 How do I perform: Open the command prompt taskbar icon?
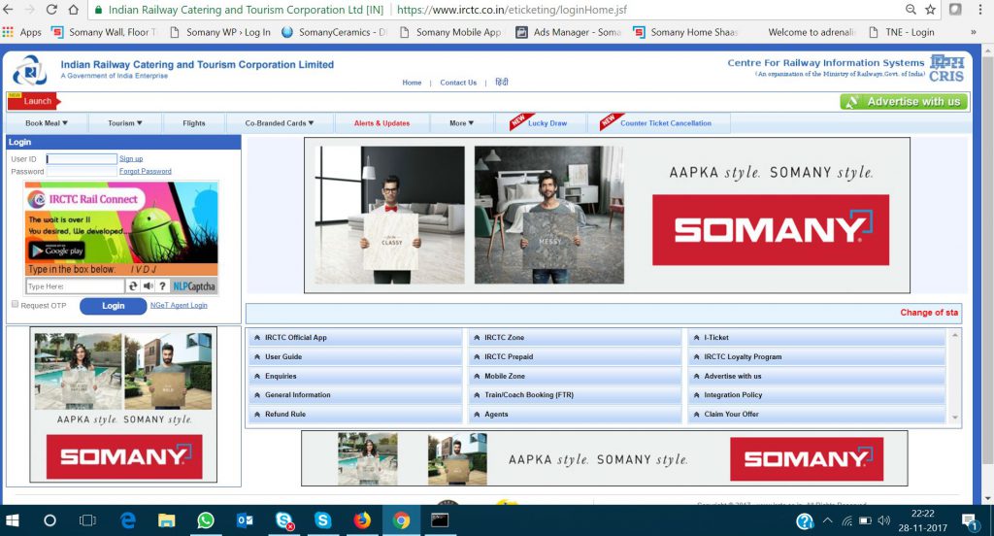[440, 520]
